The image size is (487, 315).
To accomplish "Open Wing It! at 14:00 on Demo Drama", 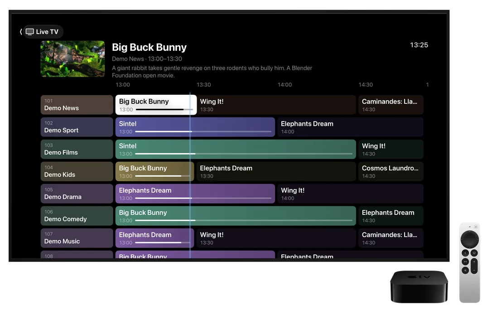I will coord(350,194).
